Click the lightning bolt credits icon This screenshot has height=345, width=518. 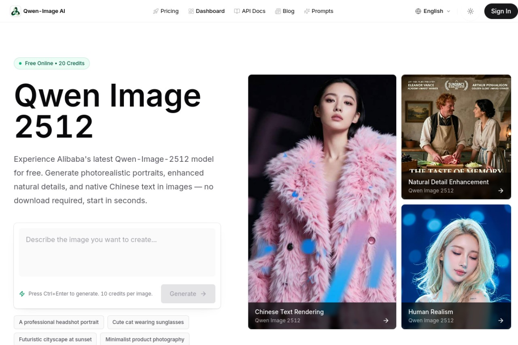(22, 294)
